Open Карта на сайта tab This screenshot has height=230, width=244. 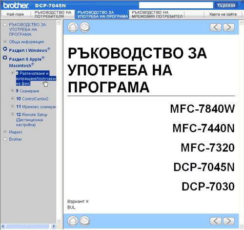click(x=223, y=14)
